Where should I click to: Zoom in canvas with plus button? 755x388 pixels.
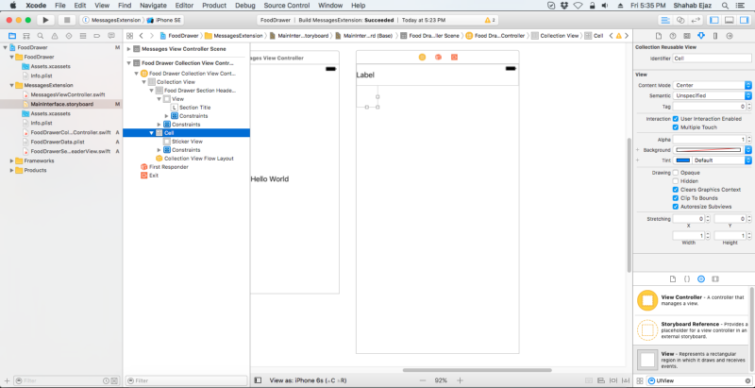pos(460,380)
